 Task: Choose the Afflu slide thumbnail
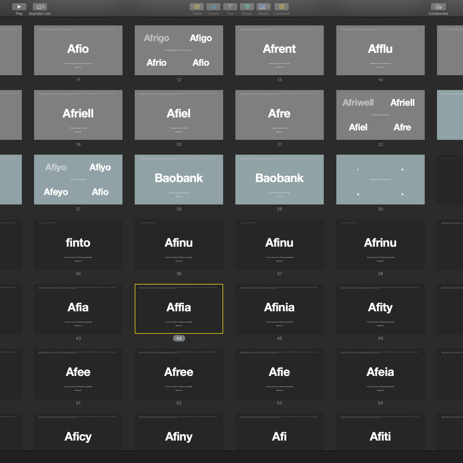click(x=380, y=50)
